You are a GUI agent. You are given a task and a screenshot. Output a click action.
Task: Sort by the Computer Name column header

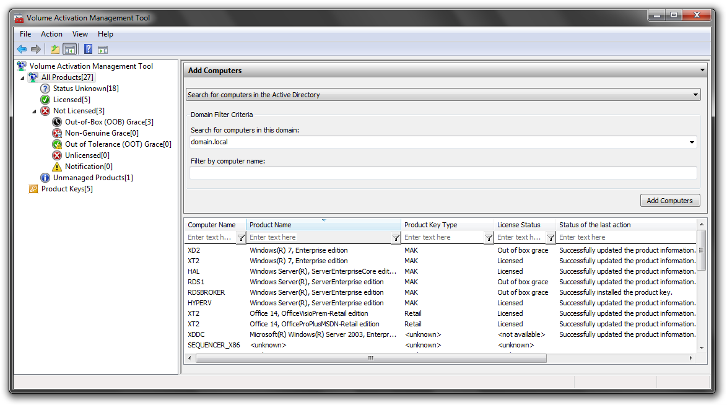point(215,225)
